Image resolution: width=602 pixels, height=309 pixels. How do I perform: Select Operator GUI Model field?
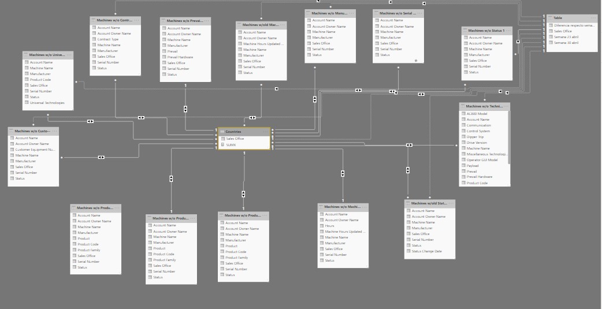click(484, 160)
